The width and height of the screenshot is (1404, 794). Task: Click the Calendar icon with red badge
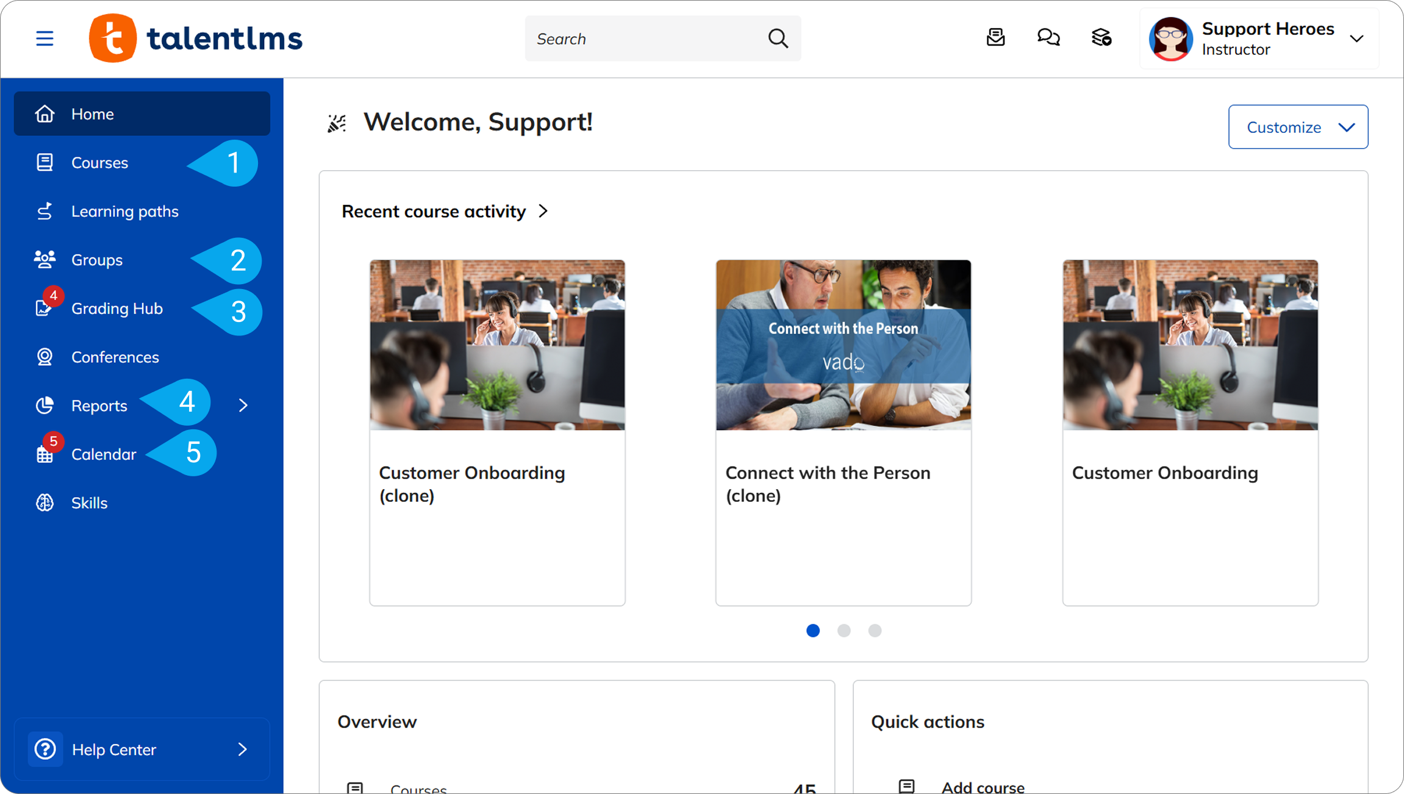coord(45,453)
